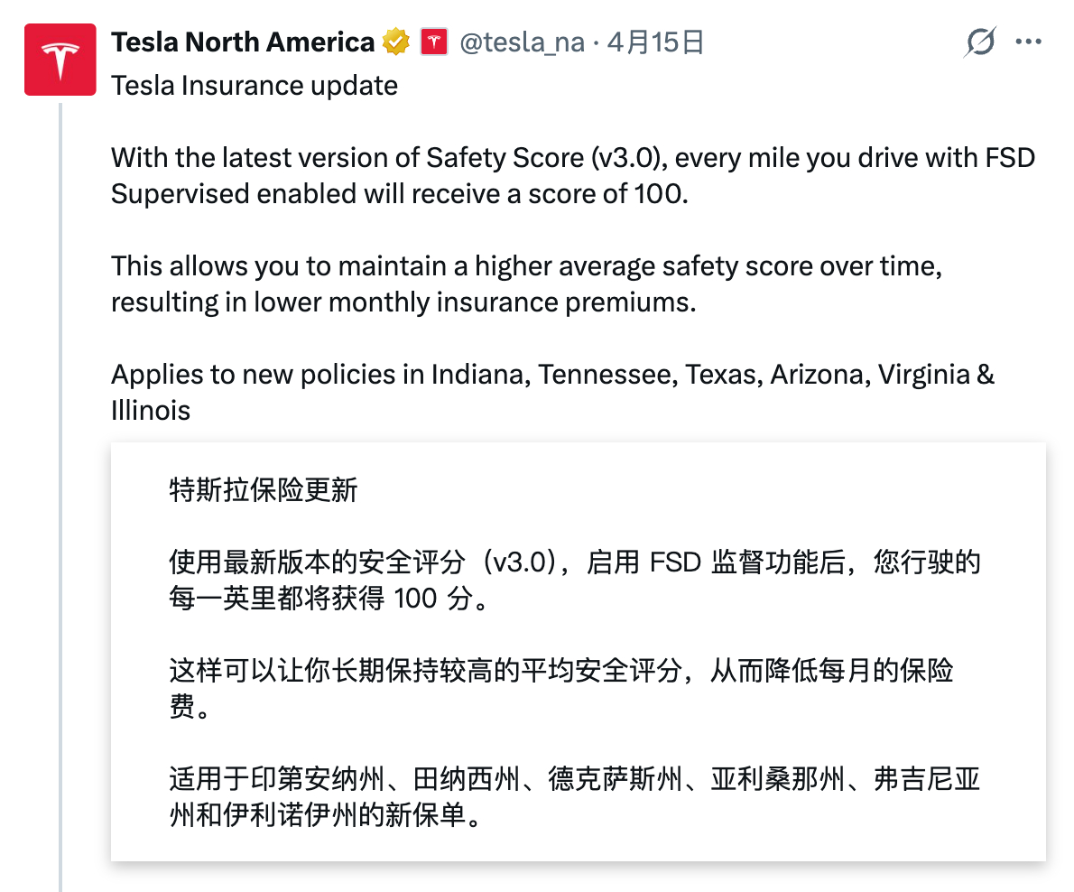Select the Chinese paragraph starting 这样可以让你
The image size is (1074, 892).
click(561, 689)
